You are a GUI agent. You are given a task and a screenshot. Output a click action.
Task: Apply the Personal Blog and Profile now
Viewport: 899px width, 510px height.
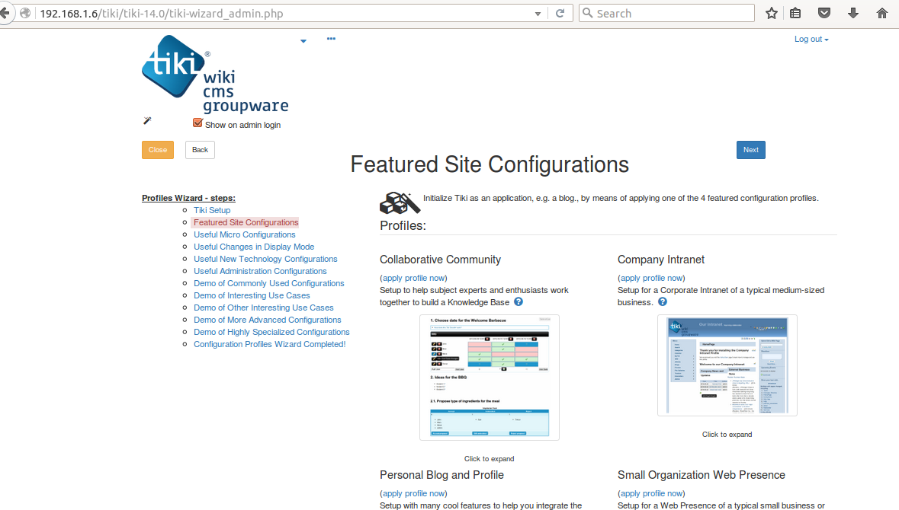coord(413,493)
